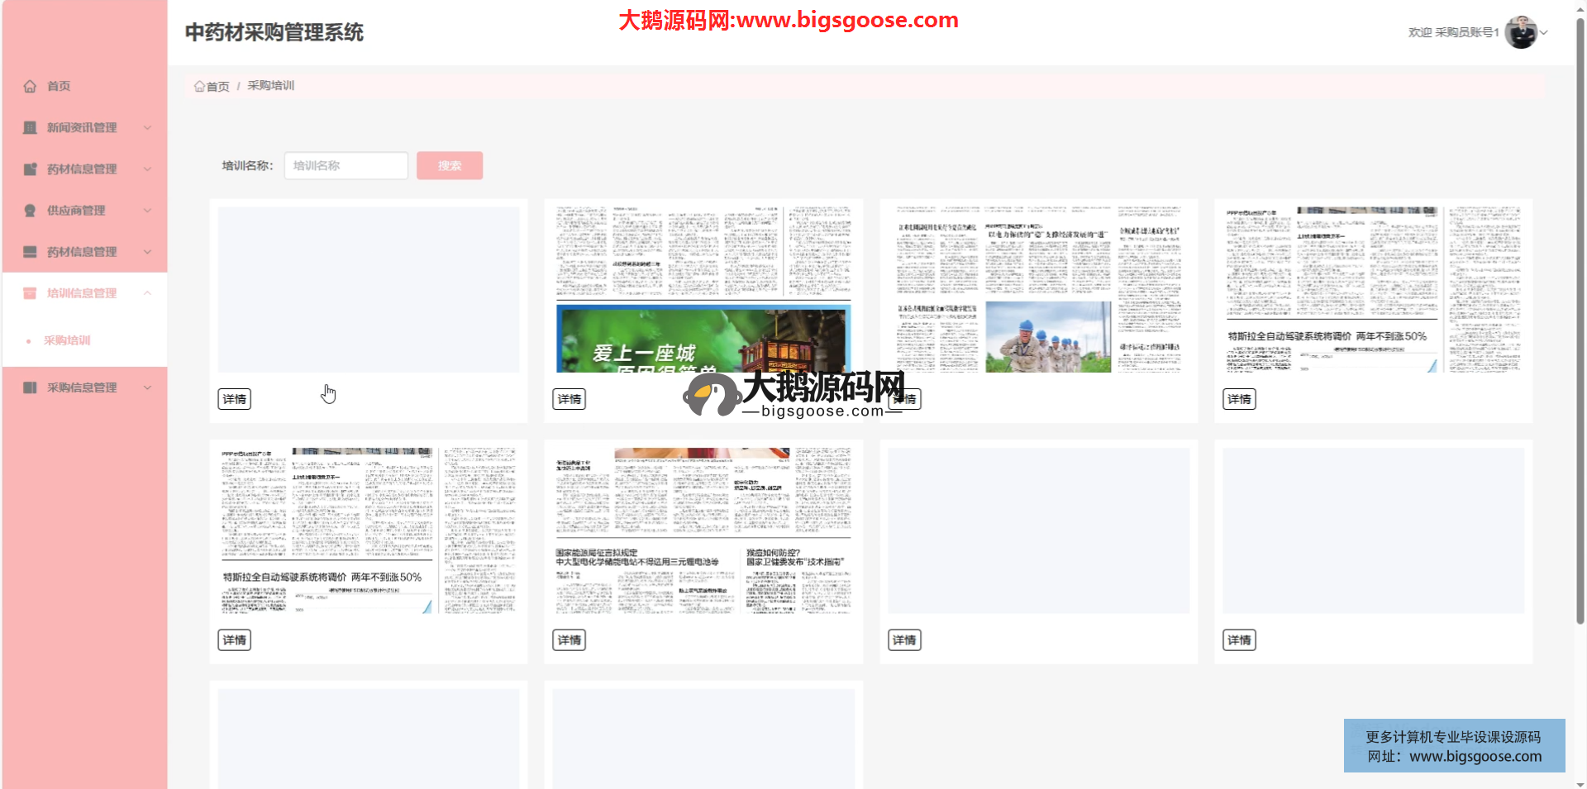Image resolution: width=1587 pixels, height=789 pixels.
Task: Click the 新闻资讯管理 sidebar icon
Action: [30, 127]
